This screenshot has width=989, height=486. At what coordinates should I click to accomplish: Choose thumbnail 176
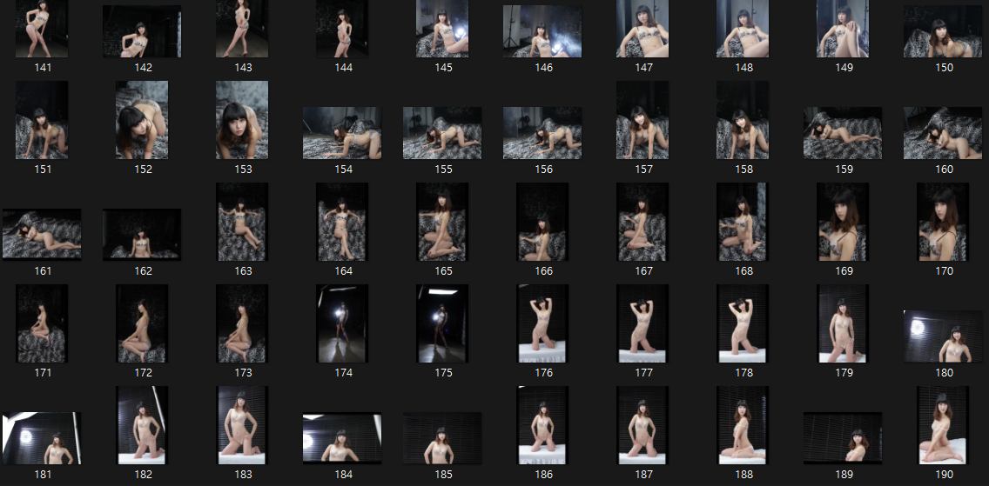tap(542, 323)
